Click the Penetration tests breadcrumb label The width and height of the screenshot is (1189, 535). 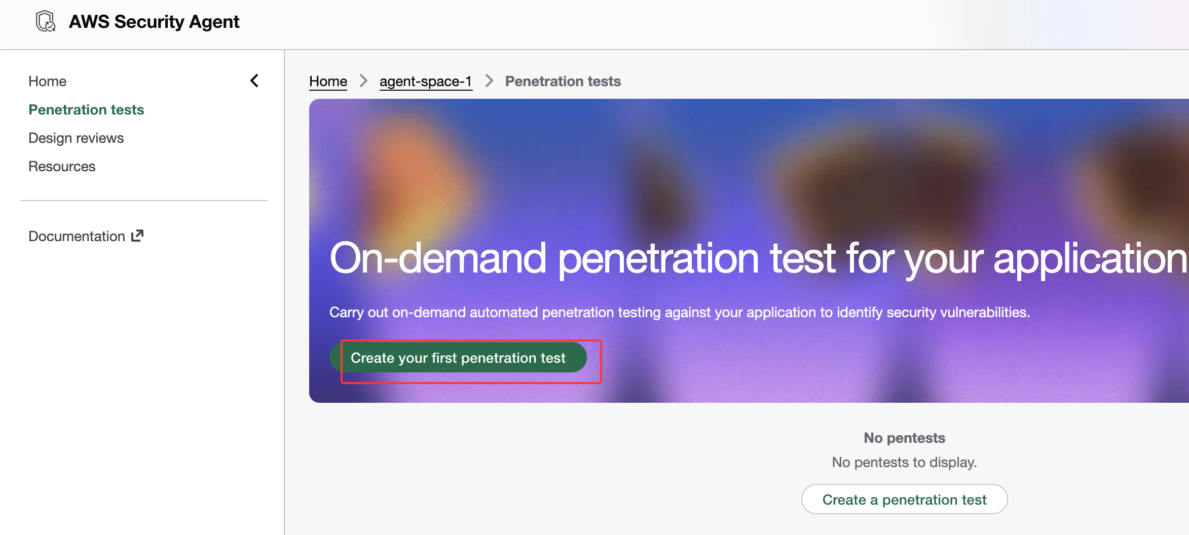click(x=563, y=81)
